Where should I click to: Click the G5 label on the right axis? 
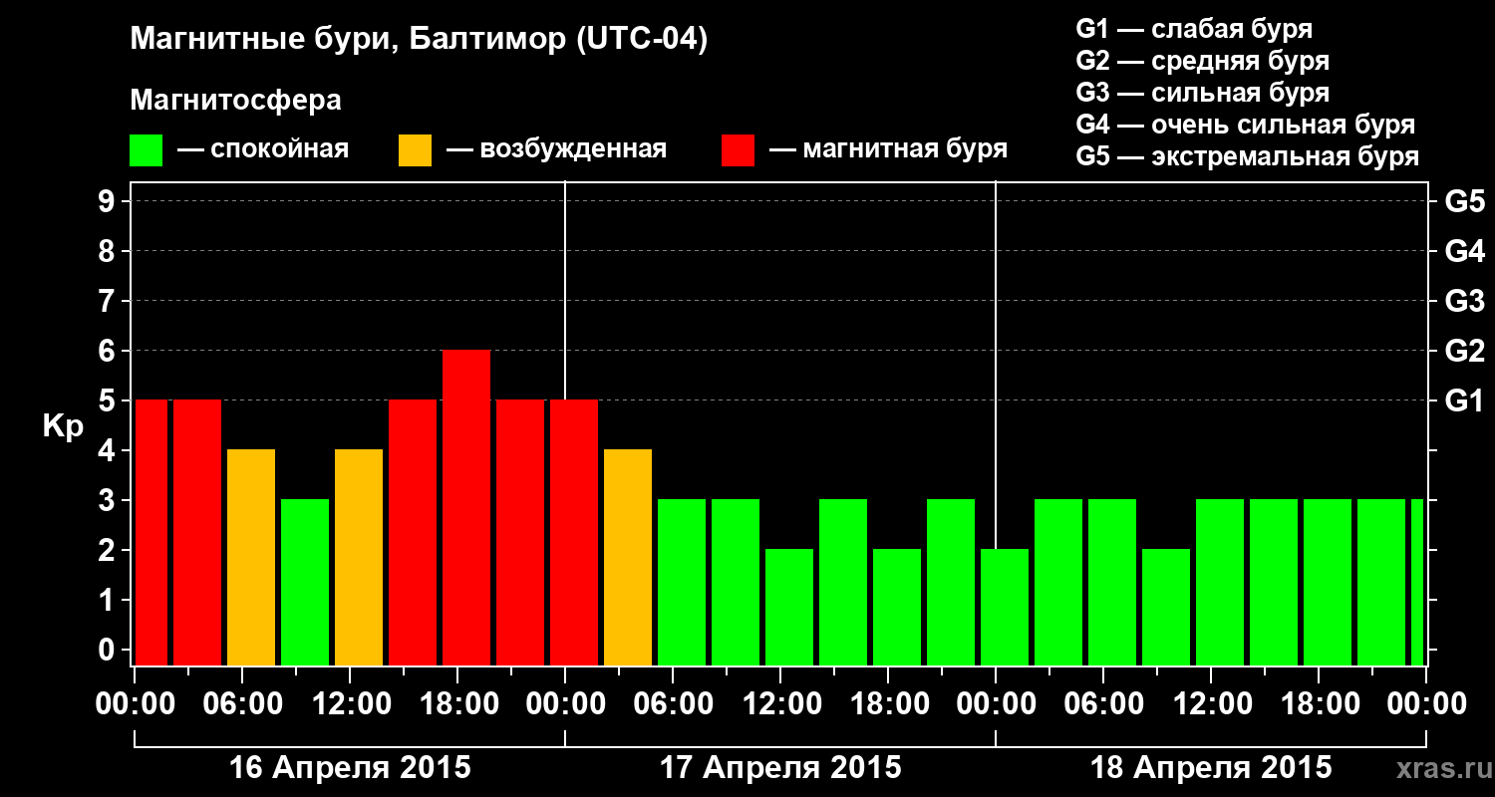click(x=1464, y=201)
